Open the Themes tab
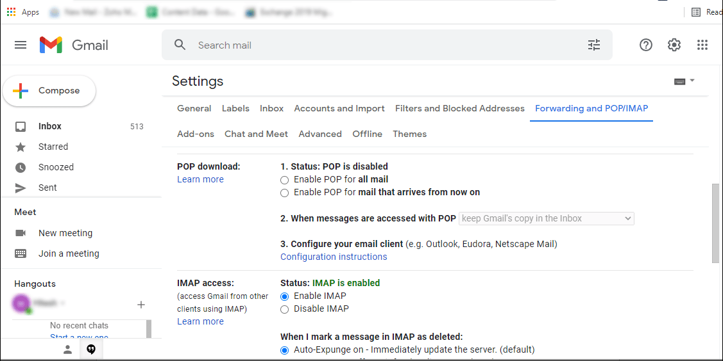The width and height of the screenshot is (723, 361). pos(409,134)
